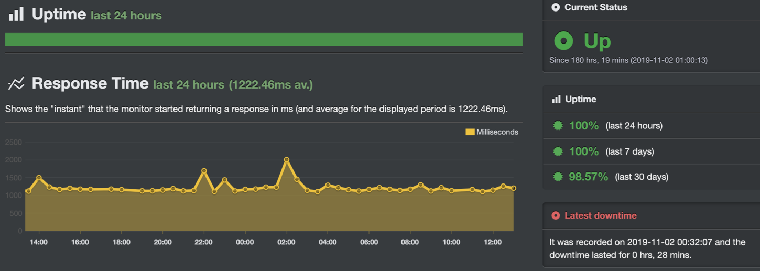Image resolution: width=760 pixels, height=271 pixels.
Task: Click the first data point on the response chart
Action: point(28,191)
